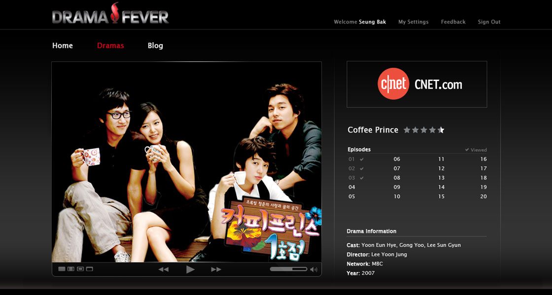Open episode 01
Image resolution: width=552 pixels, height=295 pixels.
click(x=352, y=159)
